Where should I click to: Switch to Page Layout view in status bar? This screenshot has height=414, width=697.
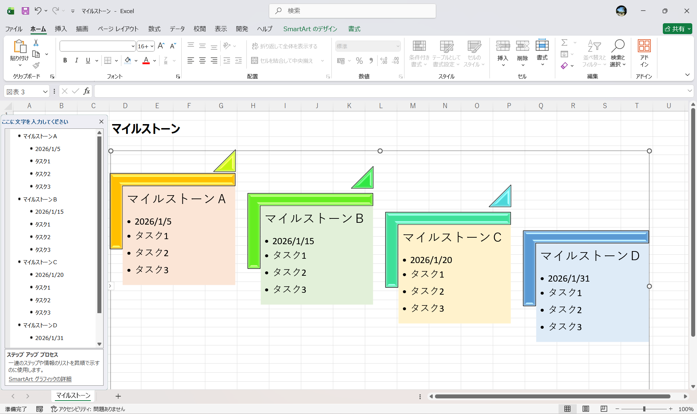click(585, 409)
